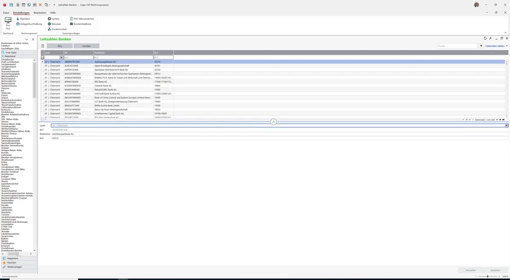Click the calculator icon in quick access toolbar
Image resolution: width=510 pixels, height=280 pixels.
[x=17, y=4]
